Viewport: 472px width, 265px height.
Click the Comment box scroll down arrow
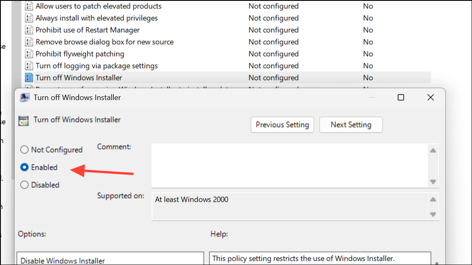tap(433, 182)
